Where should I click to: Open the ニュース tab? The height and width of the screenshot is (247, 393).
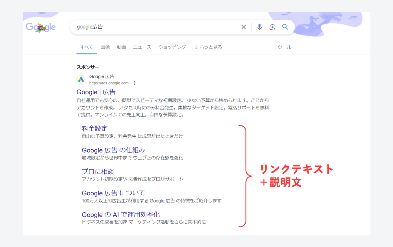(x=142, y=47)
